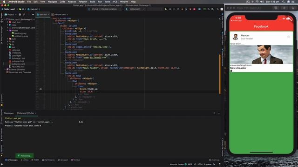Open the Wi-Fi menu bar icon
This screenshot has height=167, width=298.
(x=257, y=2)
